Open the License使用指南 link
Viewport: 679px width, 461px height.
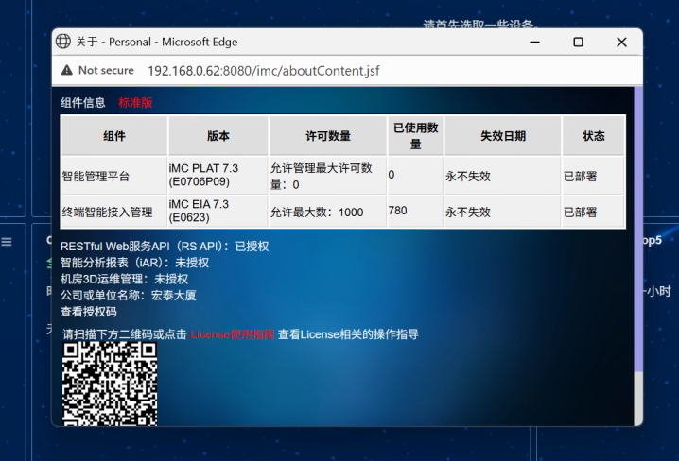pos(233,333)
